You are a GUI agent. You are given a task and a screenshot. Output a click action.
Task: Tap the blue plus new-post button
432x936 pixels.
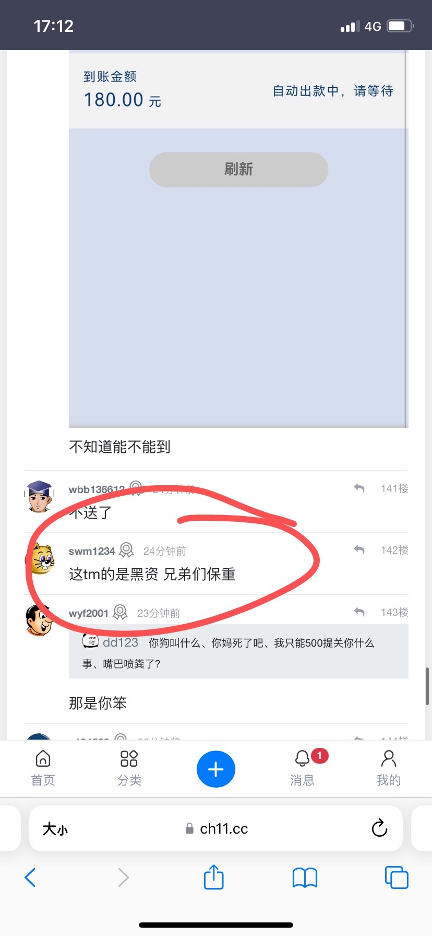pos(216,769)
